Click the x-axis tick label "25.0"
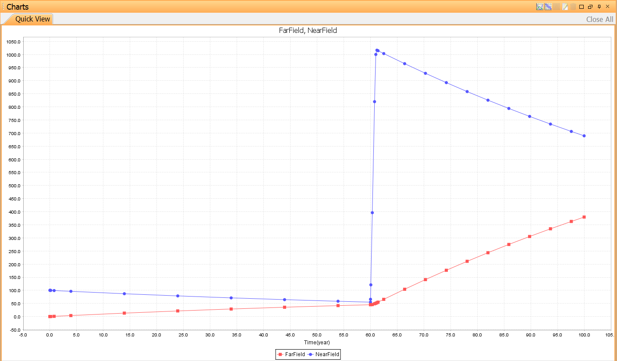 coord(183,335)
